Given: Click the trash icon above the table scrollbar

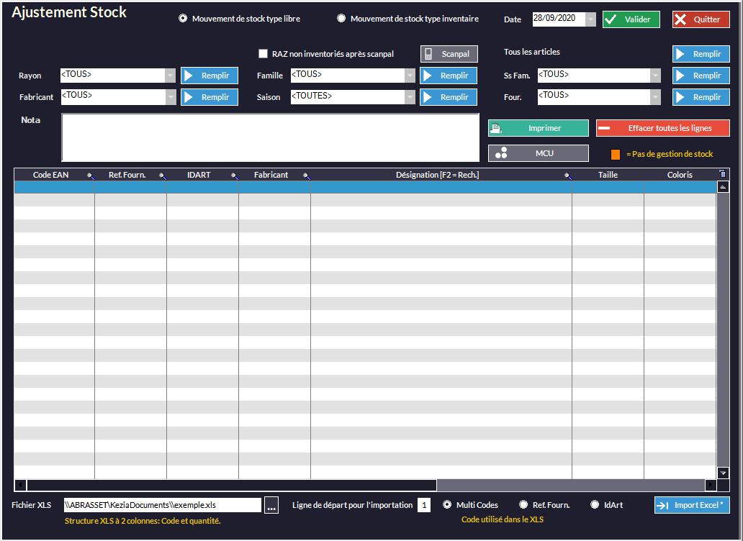Looking at the screenshot, I should 723,174.
